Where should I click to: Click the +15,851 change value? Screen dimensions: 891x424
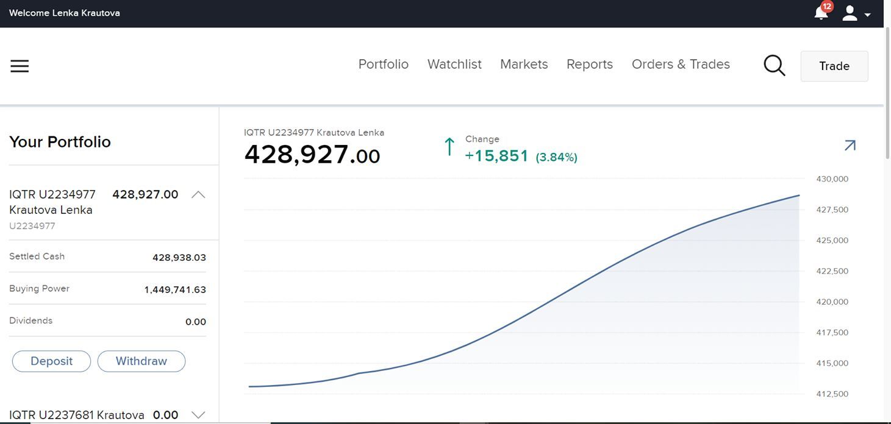496,156
